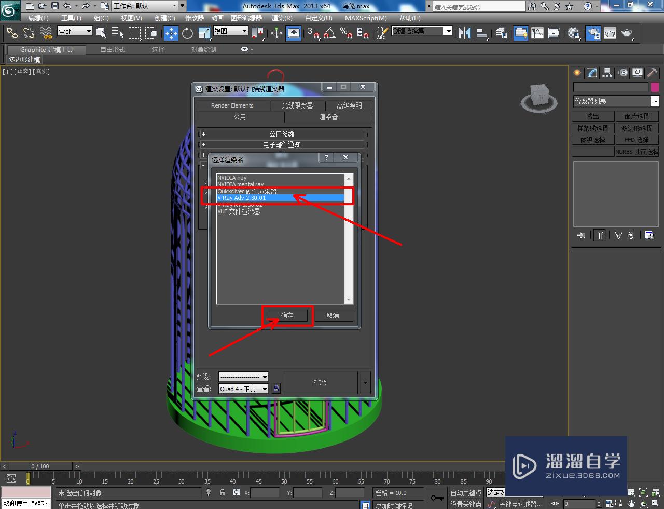Image resolution: width=664 pixels, height=509 pixels.
Task: Click the large 渲染 button
Action: click(320, 382)
